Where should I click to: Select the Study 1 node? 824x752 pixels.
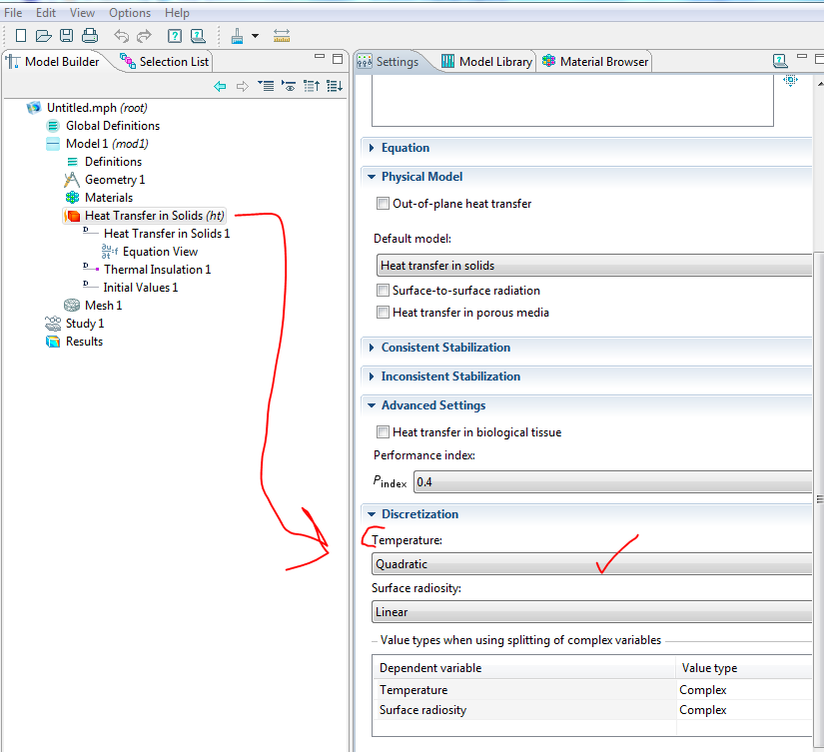(85, 324)
